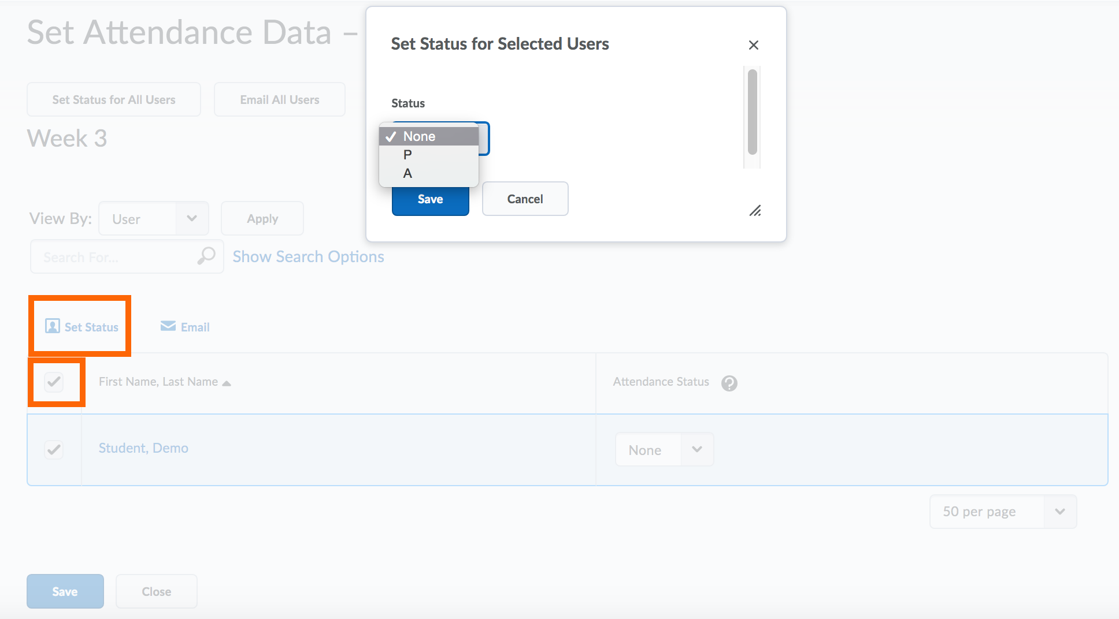Open Show Search Options link

click(x=308, y=256)
